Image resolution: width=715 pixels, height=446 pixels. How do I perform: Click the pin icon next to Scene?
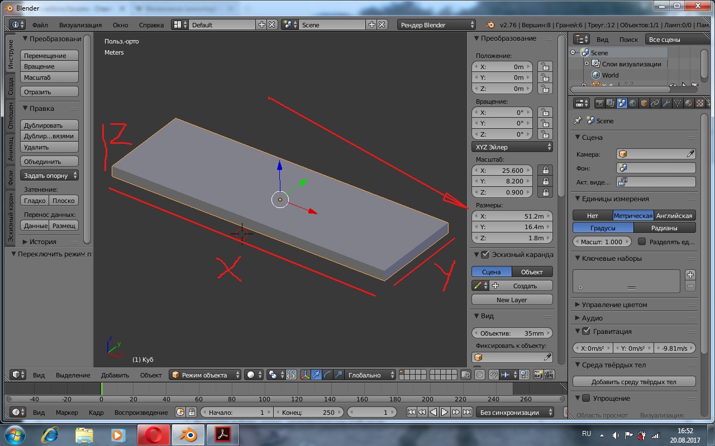click(x=578, y=120)
